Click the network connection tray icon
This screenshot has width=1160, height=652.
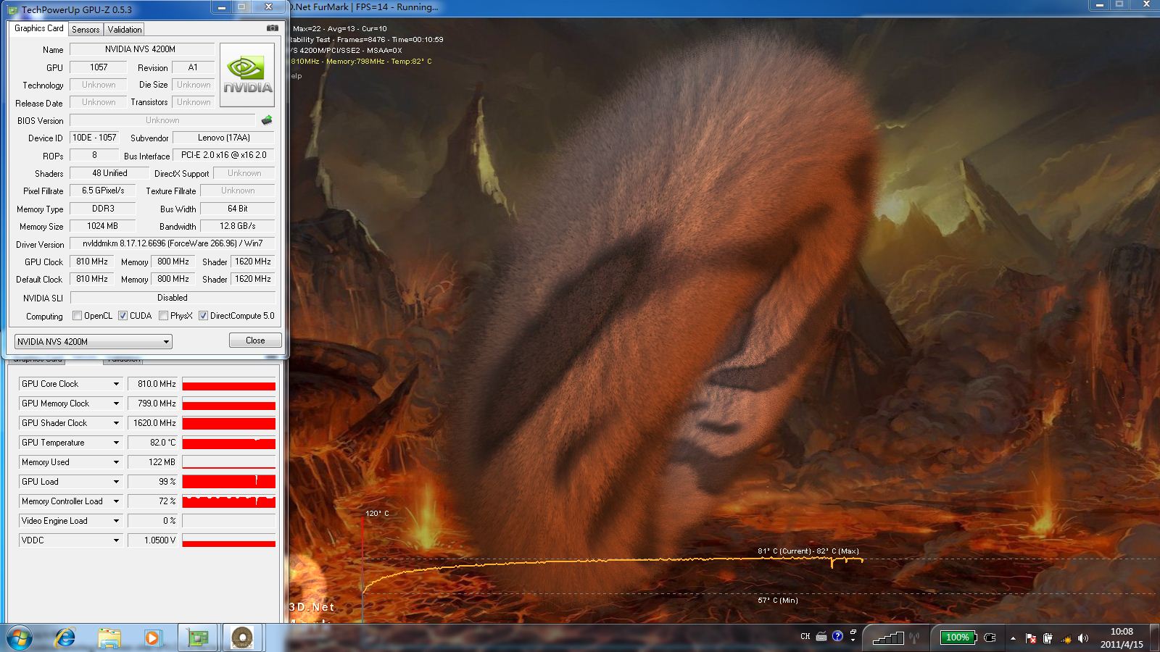pos(1065,638)
